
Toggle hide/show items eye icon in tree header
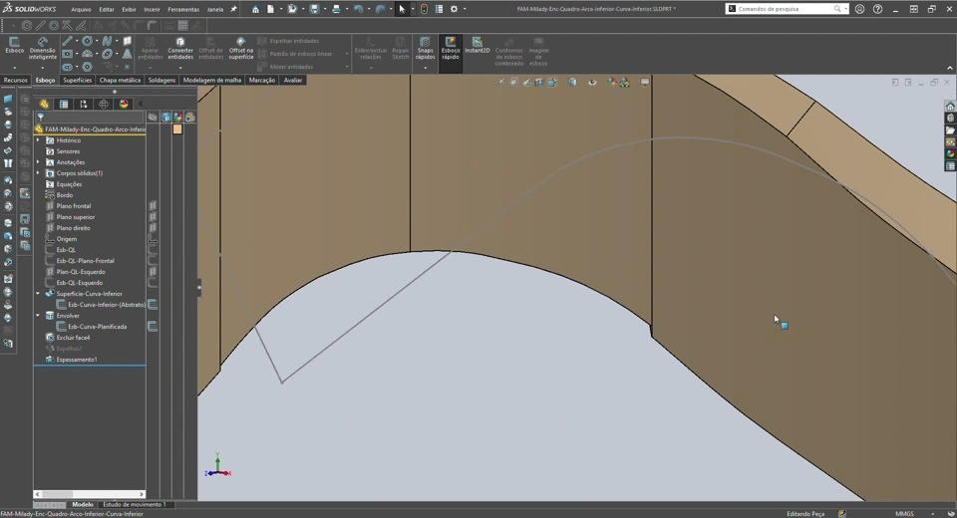point(153,118)
